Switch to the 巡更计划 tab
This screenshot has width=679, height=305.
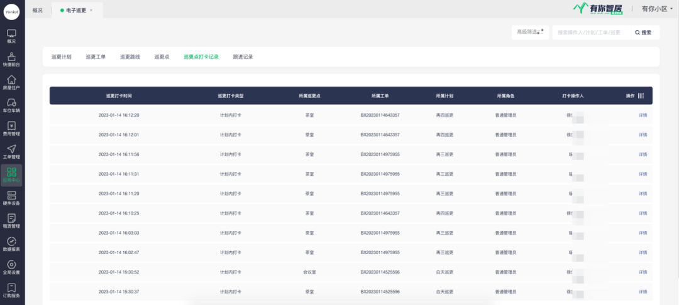pyautogui.click(x=61, y=56)
